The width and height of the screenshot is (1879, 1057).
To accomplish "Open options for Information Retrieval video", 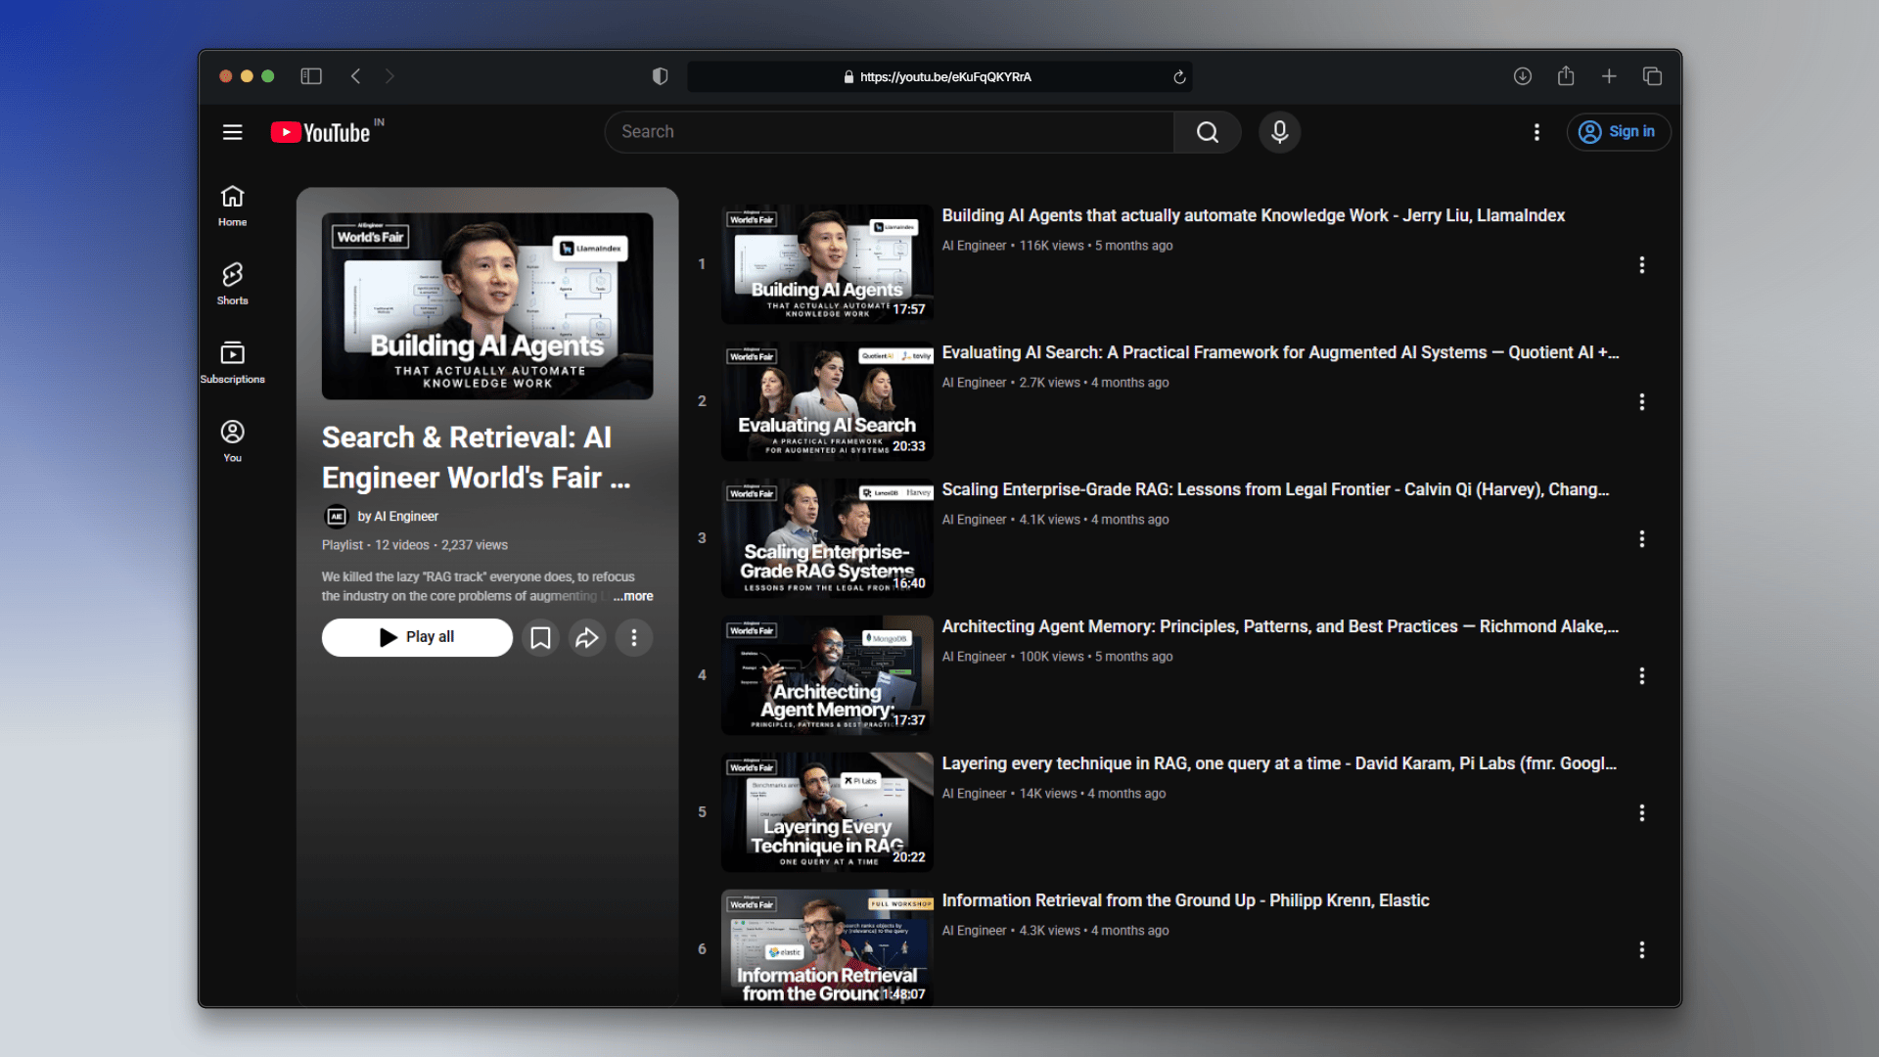I will pyautogui.click(x=1642, y=950).
